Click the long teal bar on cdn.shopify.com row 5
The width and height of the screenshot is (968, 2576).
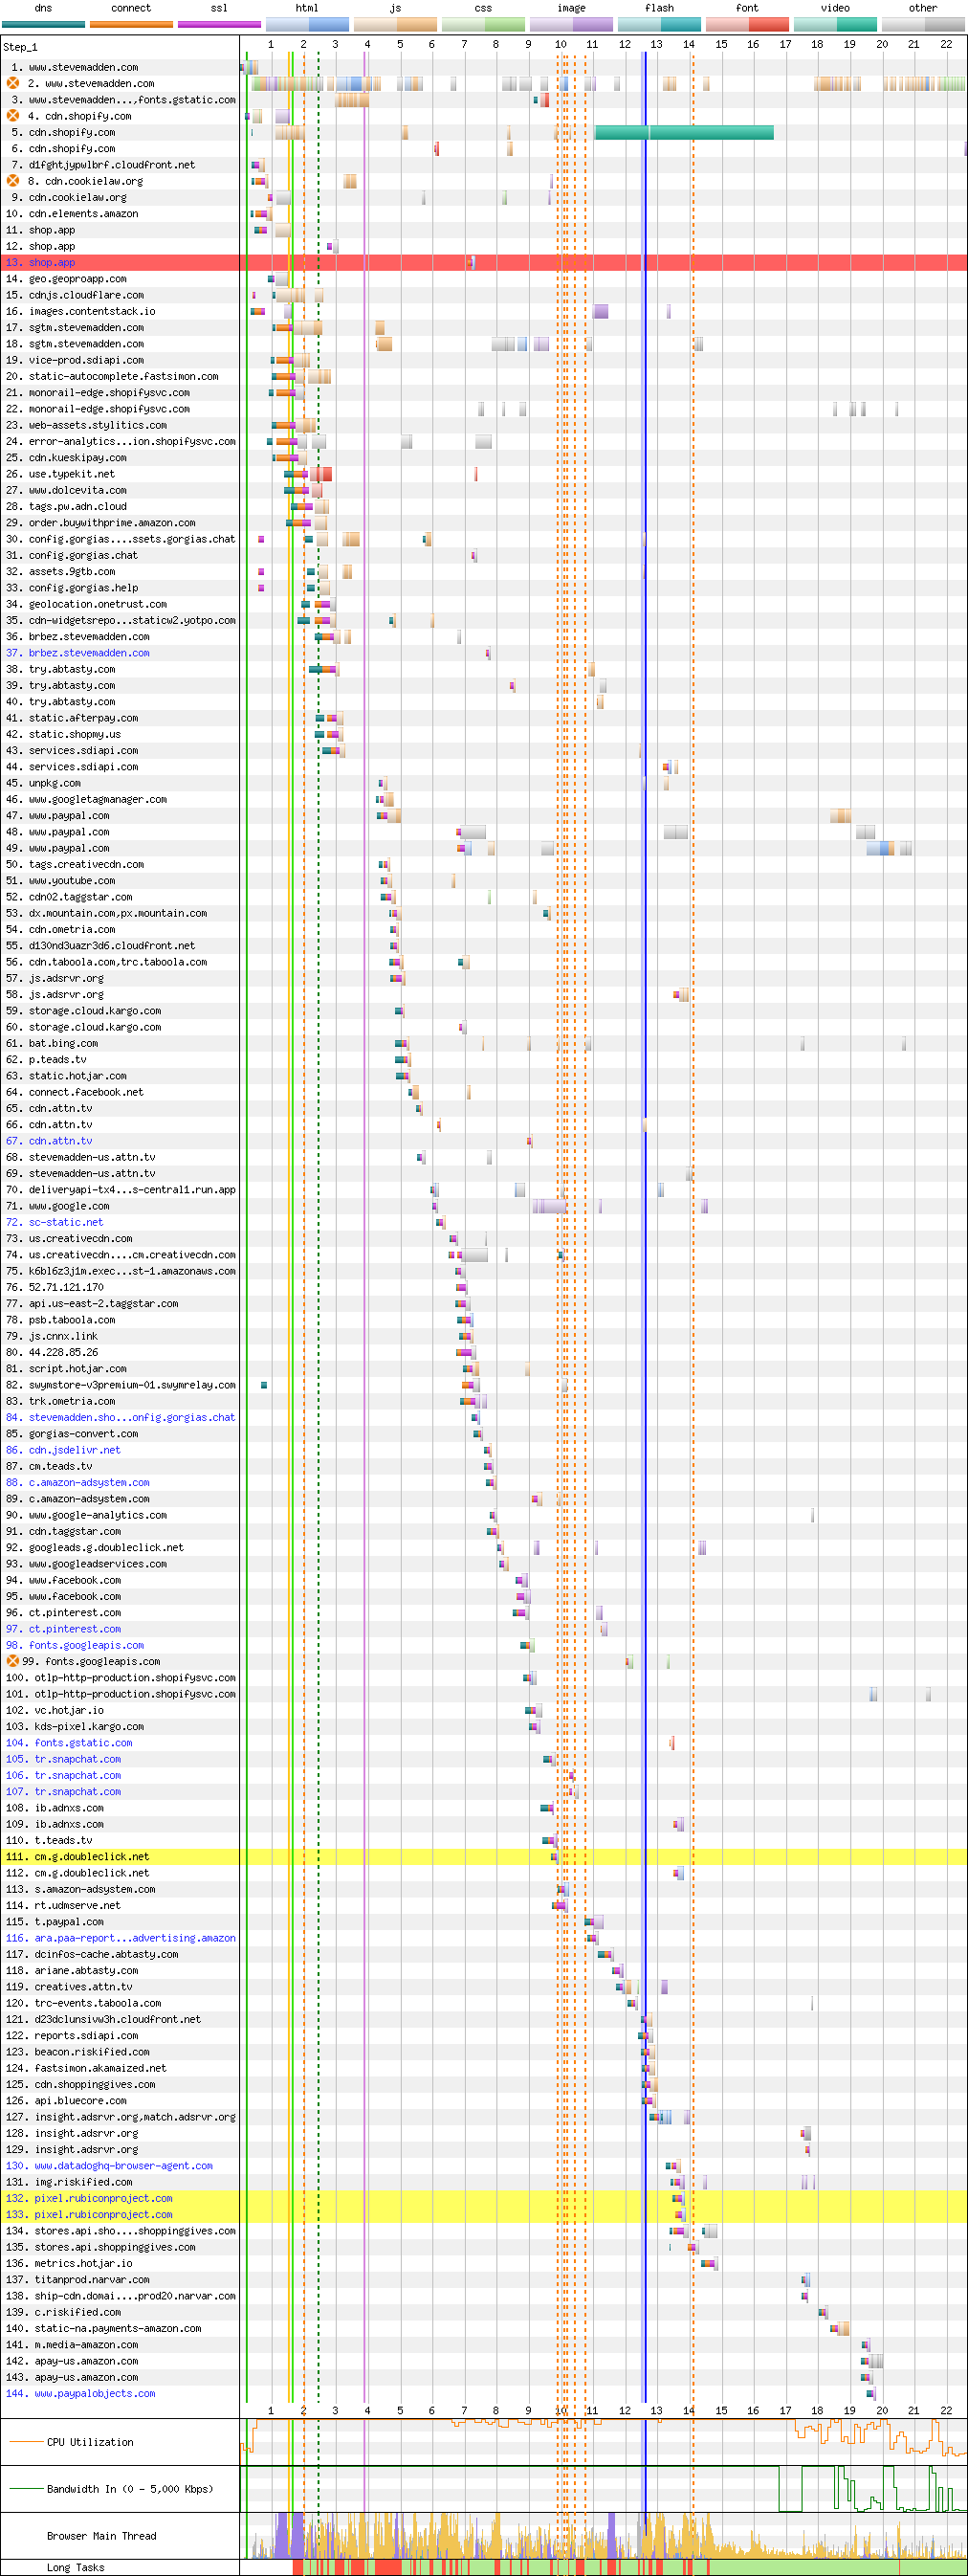(x=684, y=132)
